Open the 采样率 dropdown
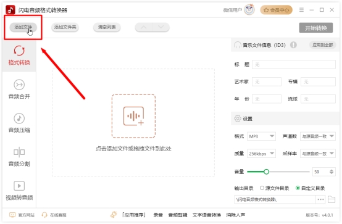Viewport: 342px width, 224px height. point(318,154)
